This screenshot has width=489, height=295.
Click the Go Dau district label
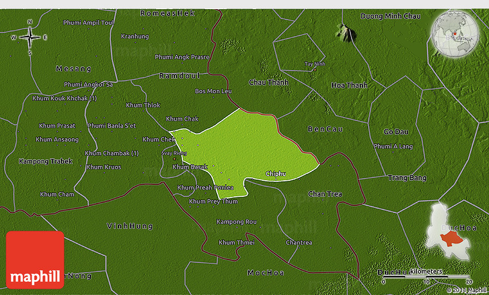[394, 132]
